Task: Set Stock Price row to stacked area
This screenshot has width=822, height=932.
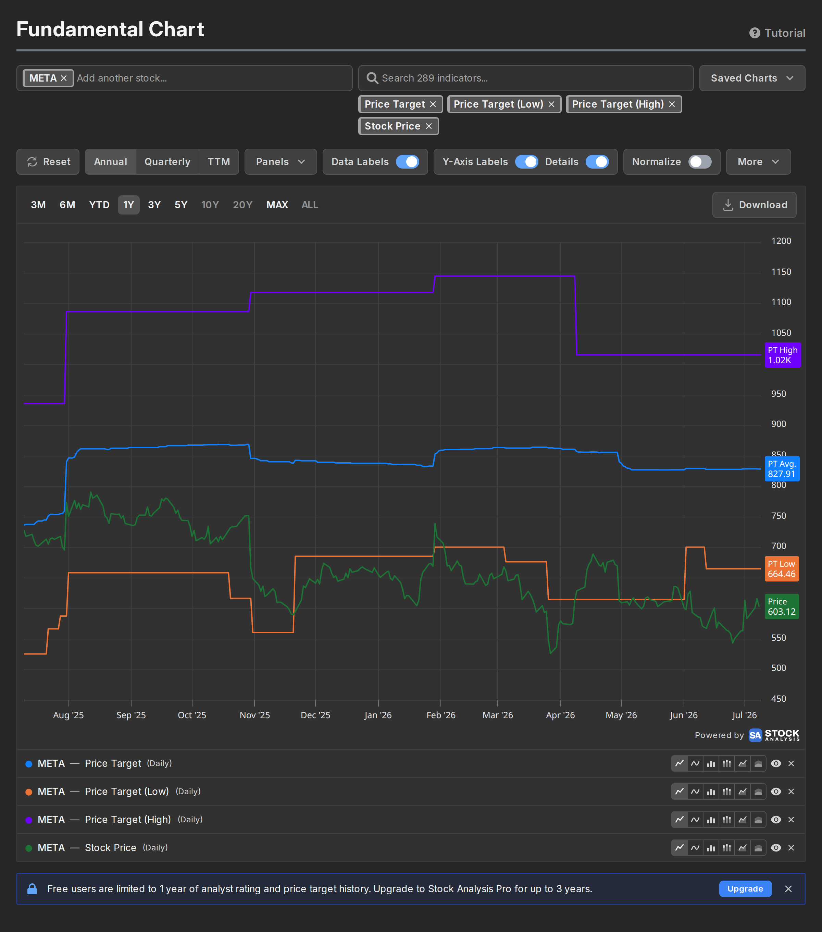Action: click(758, 848)
